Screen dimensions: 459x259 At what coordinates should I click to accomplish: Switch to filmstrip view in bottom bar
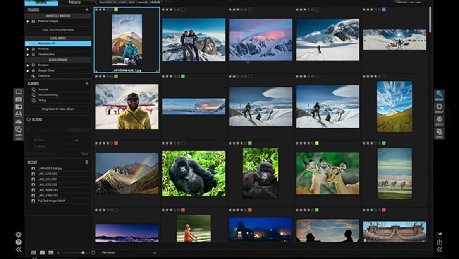click(51, 252)
